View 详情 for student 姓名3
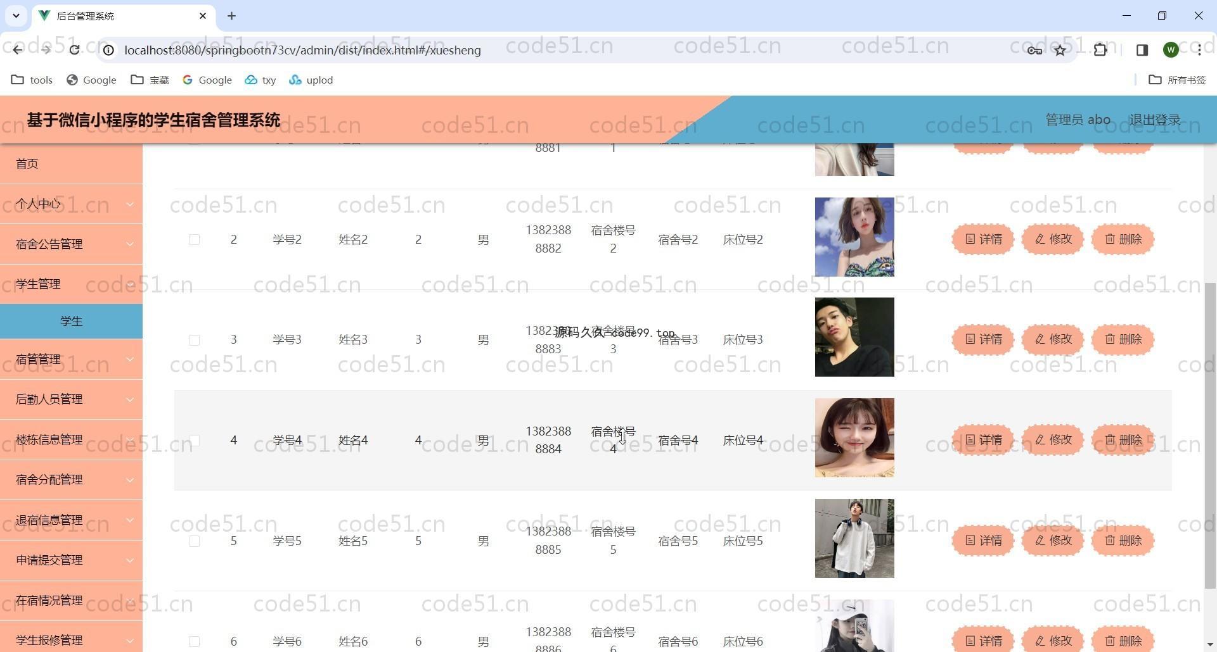1217x652 pixels. [x=983, y=339]
